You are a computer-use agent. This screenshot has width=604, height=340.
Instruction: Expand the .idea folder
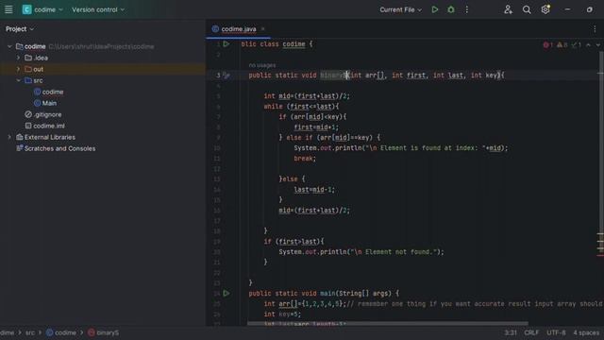pyautogui.click(x=18, y=58)
